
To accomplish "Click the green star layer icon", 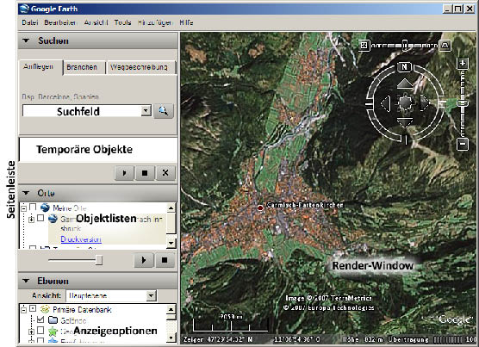I will 53,331.
